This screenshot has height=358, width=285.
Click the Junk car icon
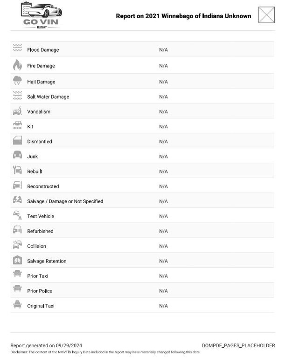17,155
